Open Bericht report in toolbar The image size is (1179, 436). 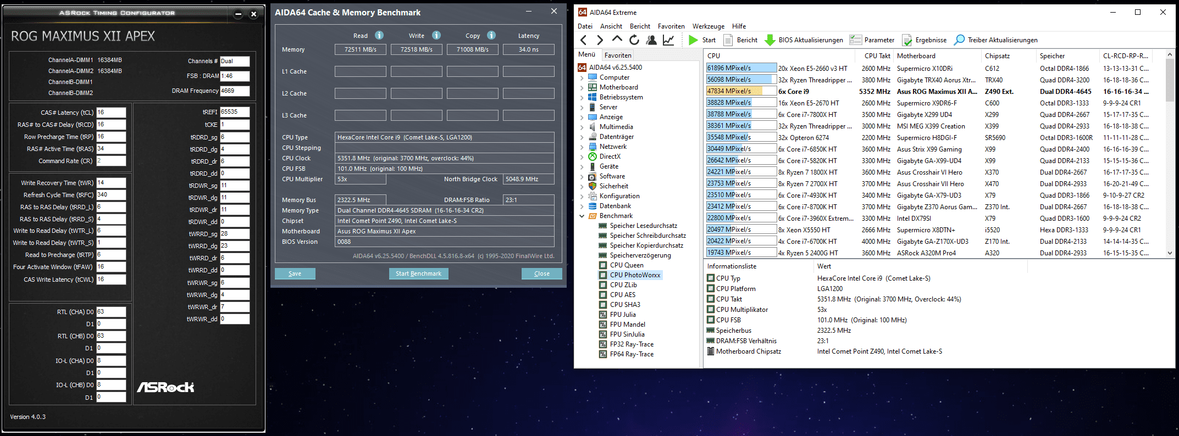coord(740,40)
